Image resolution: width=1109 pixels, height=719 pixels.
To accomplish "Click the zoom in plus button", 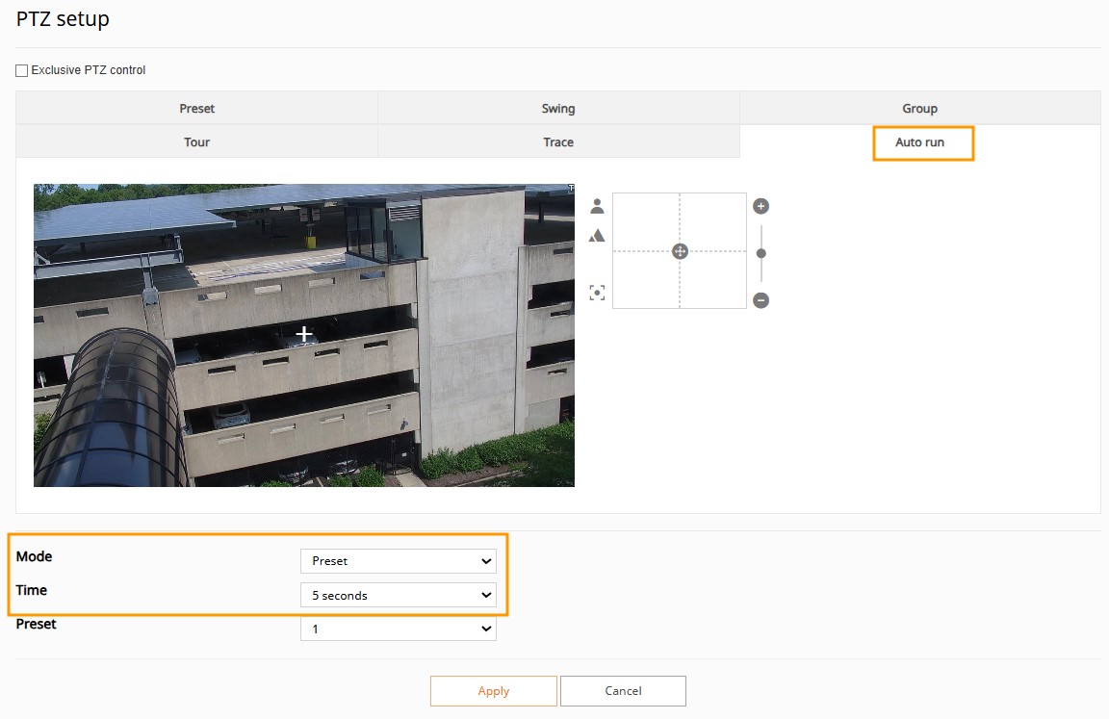I will (x=761, y=206).
